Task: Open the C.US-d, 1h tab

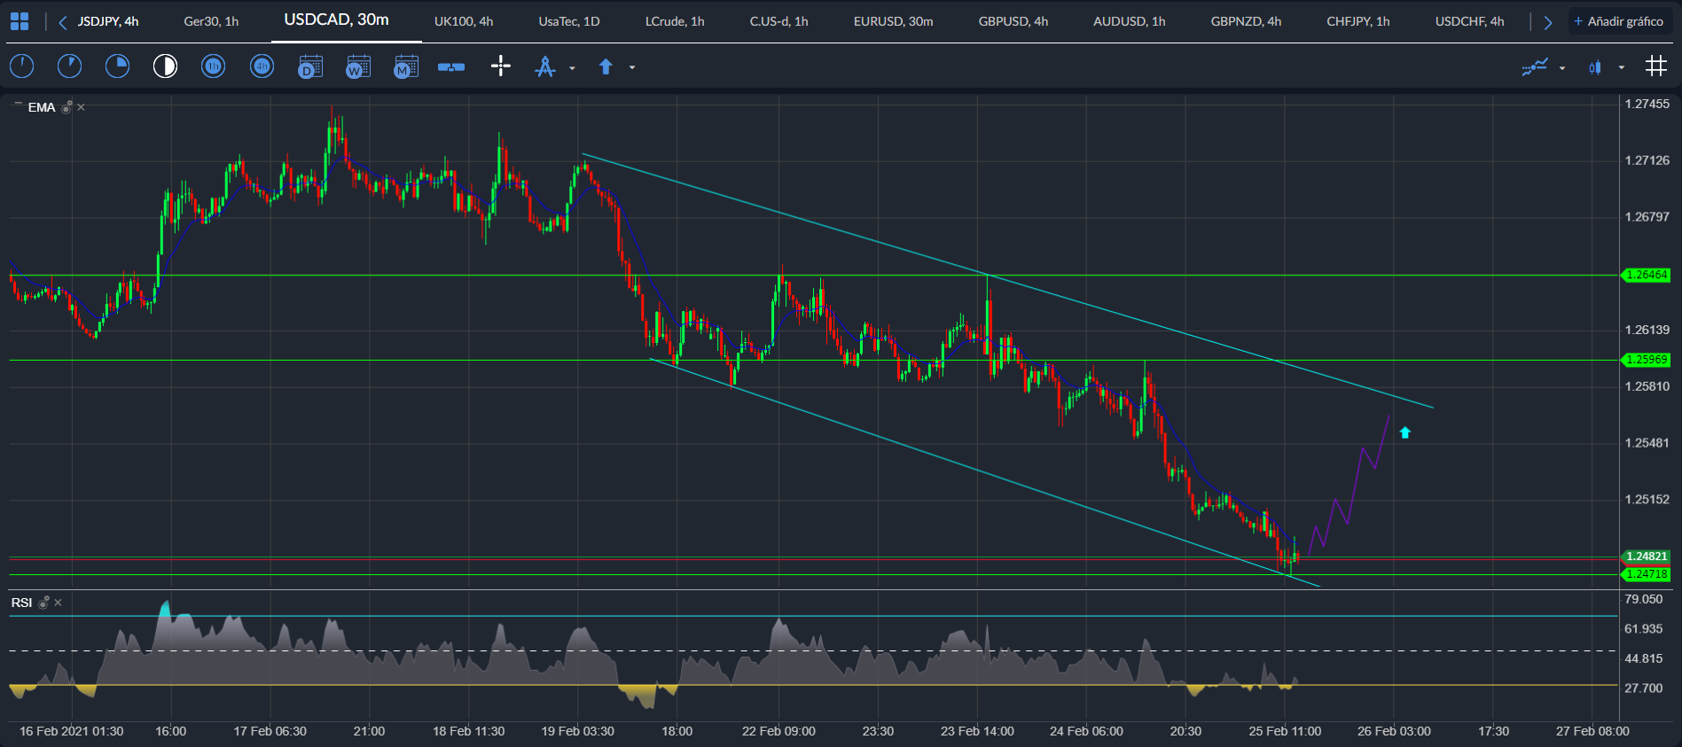Action: tap(778, 21)
